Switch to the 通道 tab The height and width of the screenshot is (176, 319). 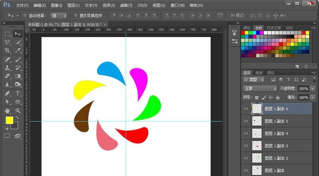pos(259,73)
